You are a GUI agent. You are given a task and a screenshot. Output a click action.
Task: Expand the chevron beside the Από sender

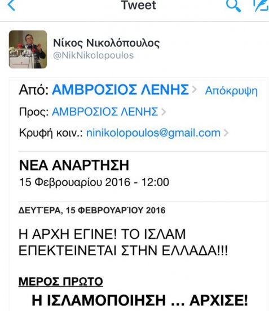coord(195,90)
